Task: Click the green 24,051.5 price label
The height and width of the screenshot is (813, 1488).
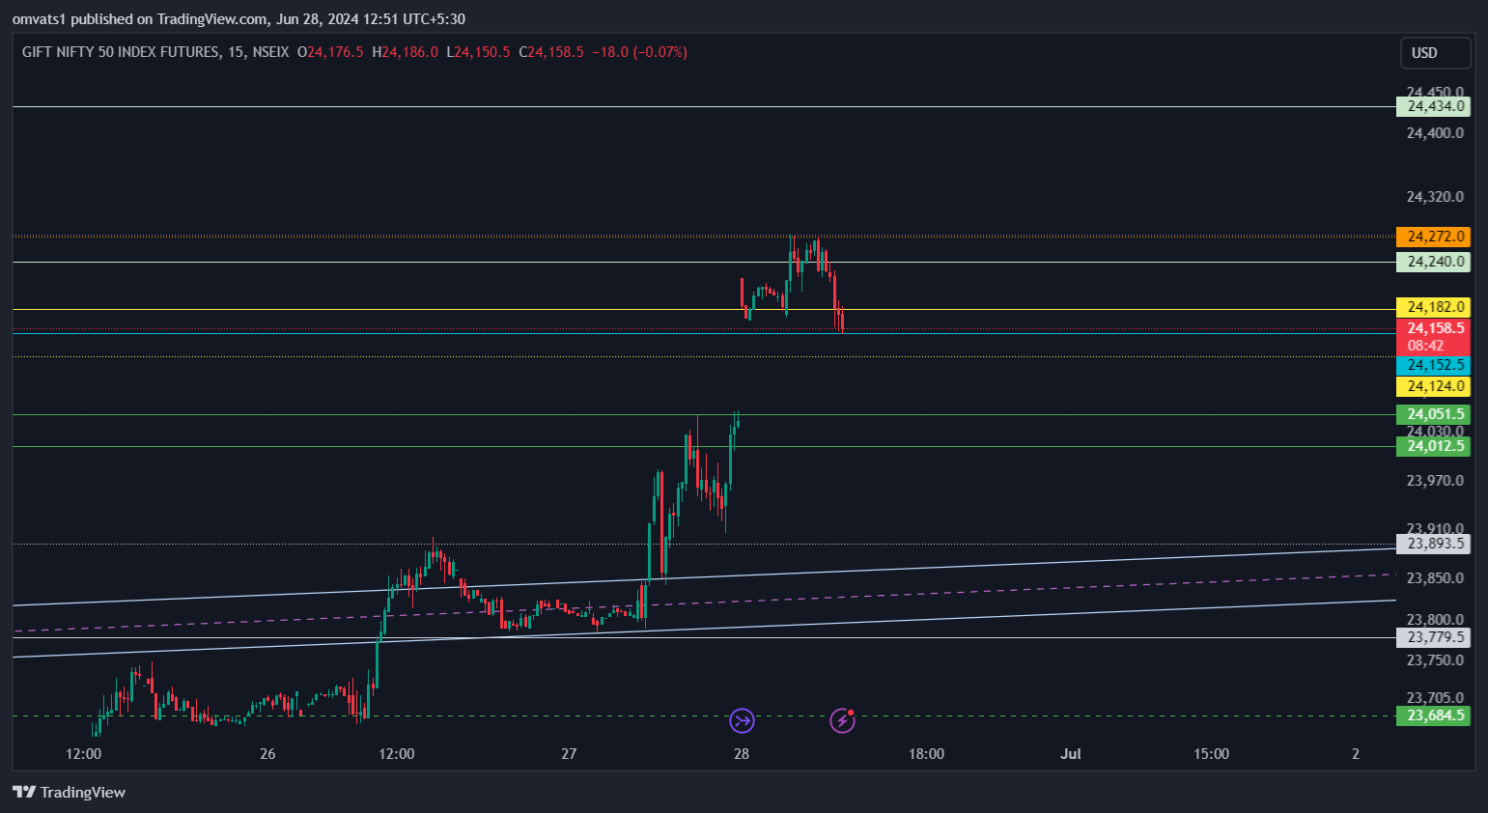Action: point(1433,414)
